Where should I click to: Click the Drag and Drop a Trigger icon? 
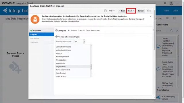pyautogui.click(x=15, y=68)
